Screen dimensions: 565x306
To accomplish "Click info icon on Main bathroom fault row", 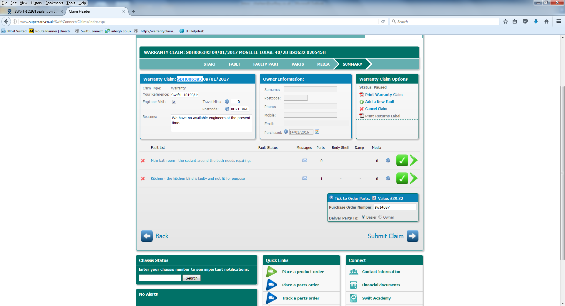I will pos(388,160).
